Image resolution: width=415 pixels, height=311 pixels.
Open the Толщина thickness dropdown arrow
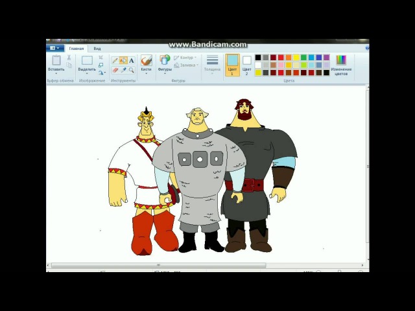[212, 74]
